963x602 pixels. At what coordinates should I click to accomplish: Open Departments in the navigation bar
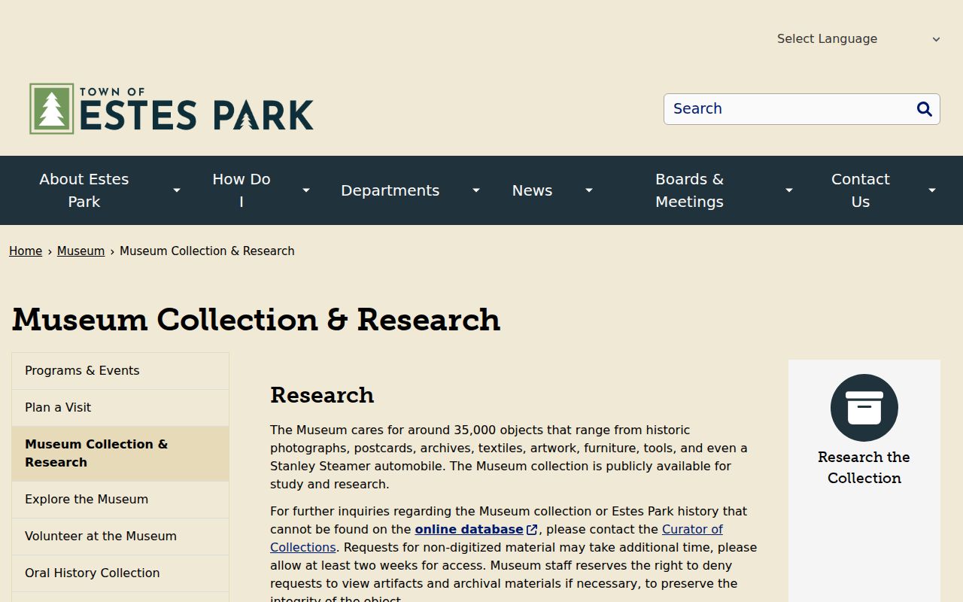(390, 190)
